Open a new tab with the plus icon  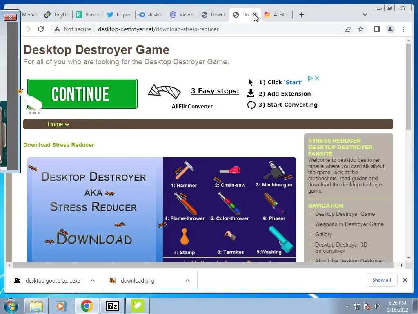pyautogui.click(x=302, y=15)
